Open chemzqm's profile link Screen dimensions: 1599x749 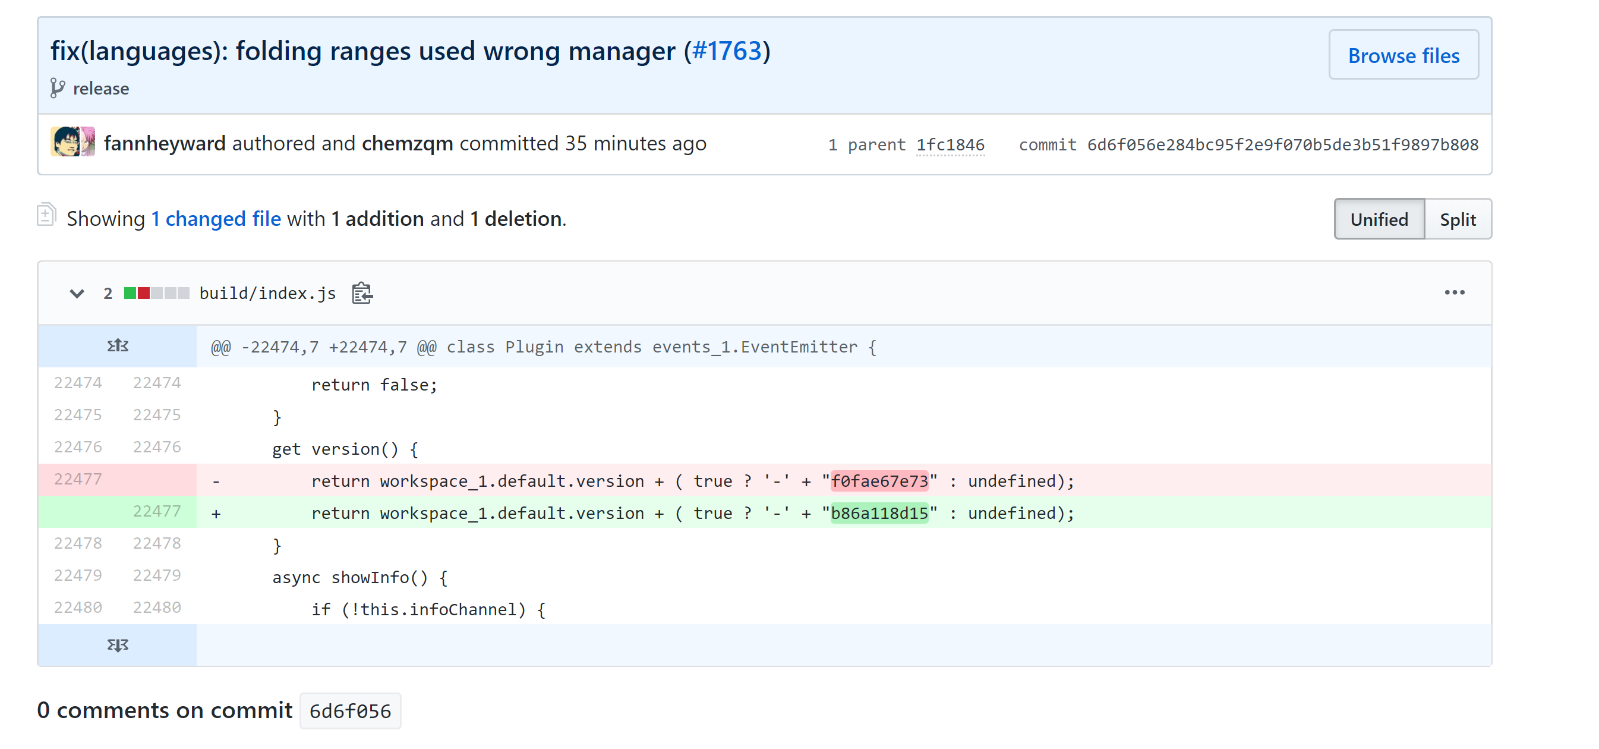pos(406,143)
